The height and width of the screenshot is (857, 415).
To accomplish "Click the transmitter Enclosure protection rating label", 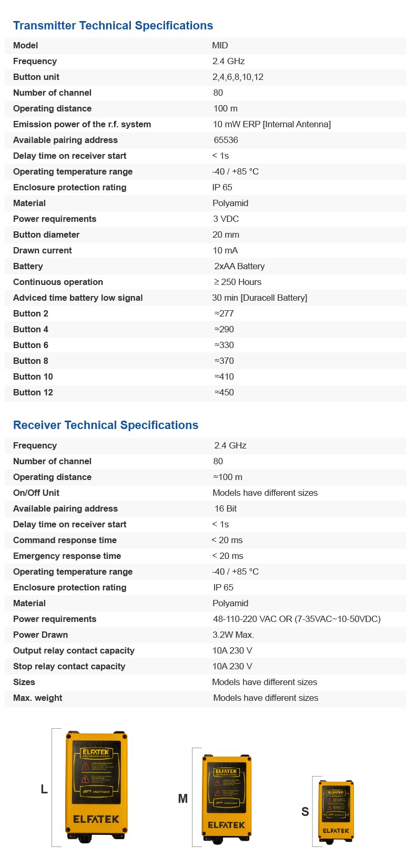I will click(69, 187).
